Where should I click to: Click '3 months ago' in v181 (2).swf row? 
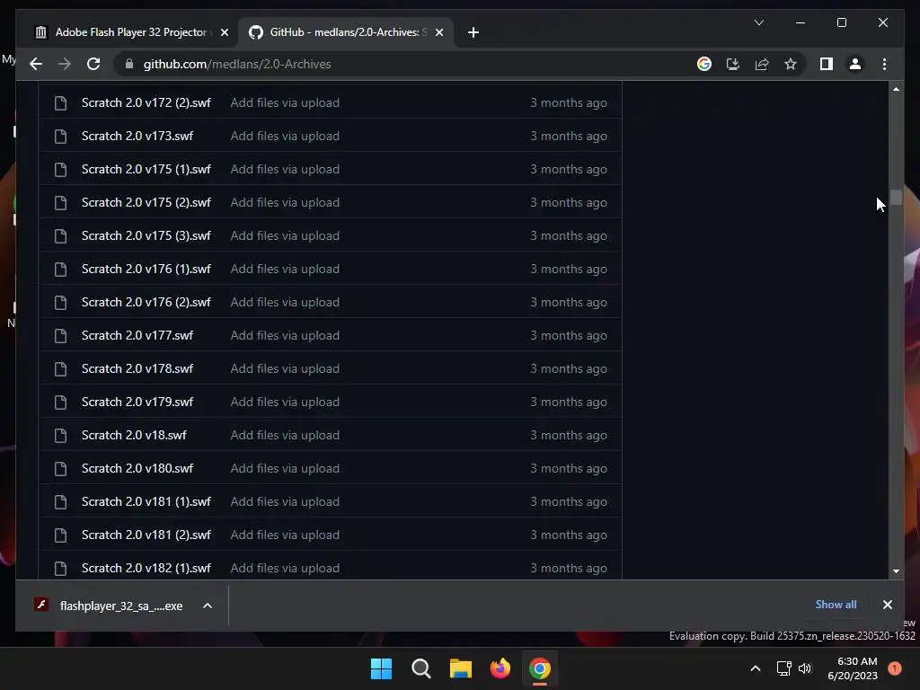point(569,535)
